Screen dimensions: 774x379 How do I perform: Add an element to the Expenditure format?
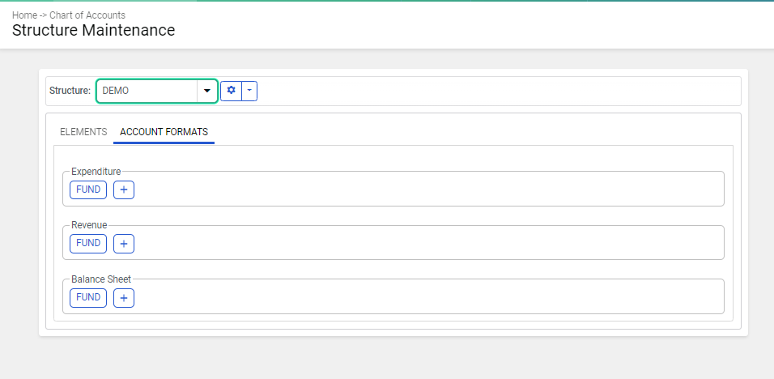click(x=124, y=189)
